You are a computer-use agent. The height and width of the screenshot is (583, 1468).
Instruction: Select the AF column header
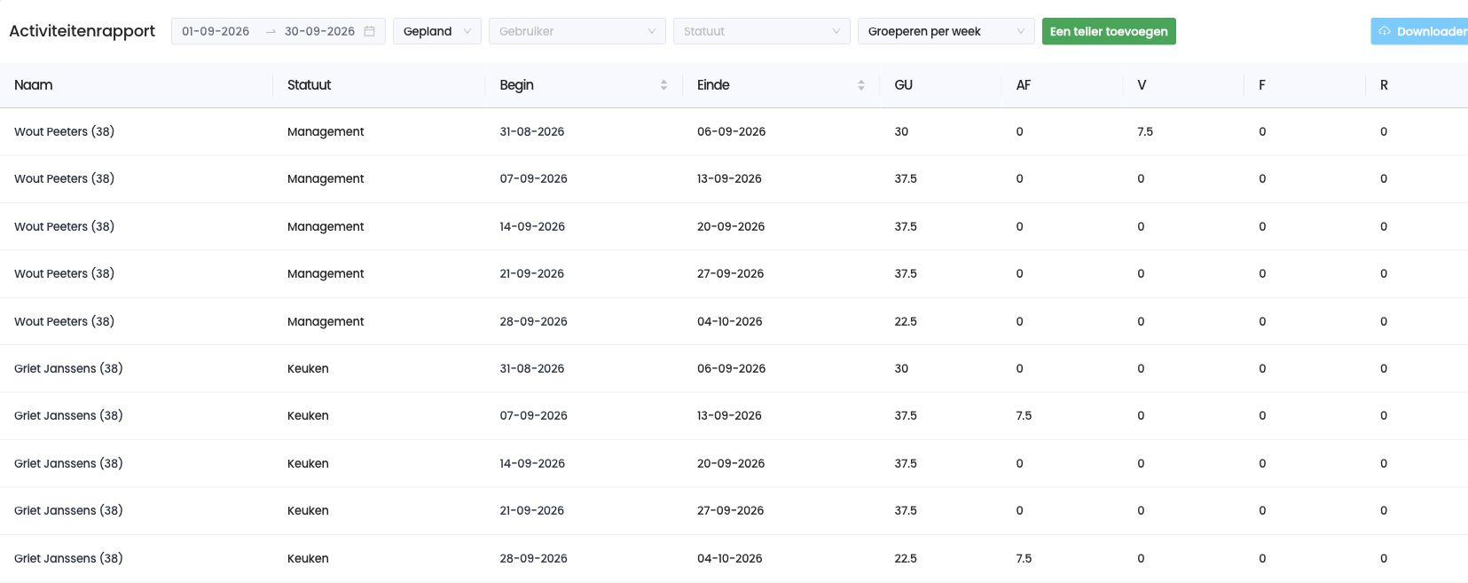(x=1024, y=85)
